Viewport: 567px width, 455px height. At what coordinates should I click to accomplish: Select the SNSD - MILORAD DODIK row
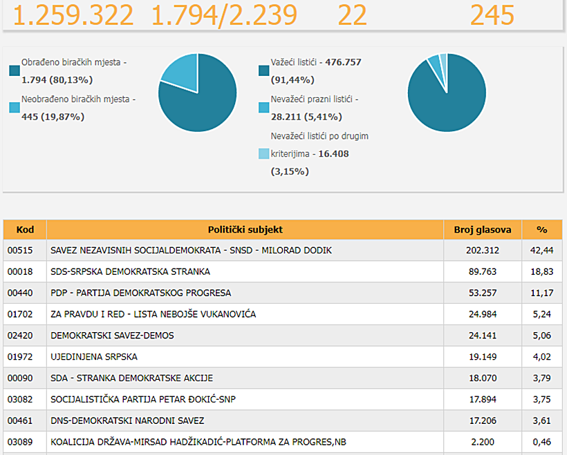click(283, 250)
